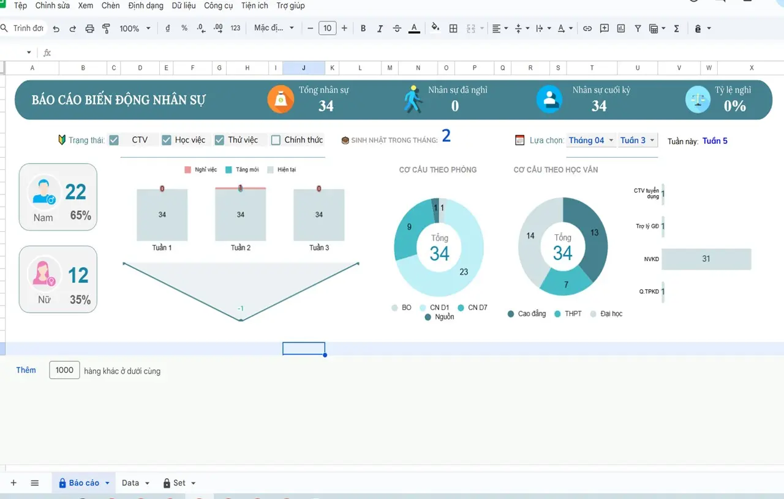Open the horizontal align dropdown
Image resolution: width=784 pixels, height=499 pixels.
point(500,28)
